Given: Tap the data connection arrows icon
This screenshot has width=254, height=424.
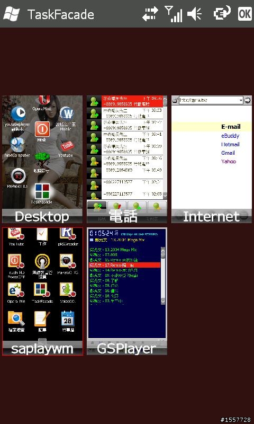Looking at the screenshot, I should (x=150, y=14).
